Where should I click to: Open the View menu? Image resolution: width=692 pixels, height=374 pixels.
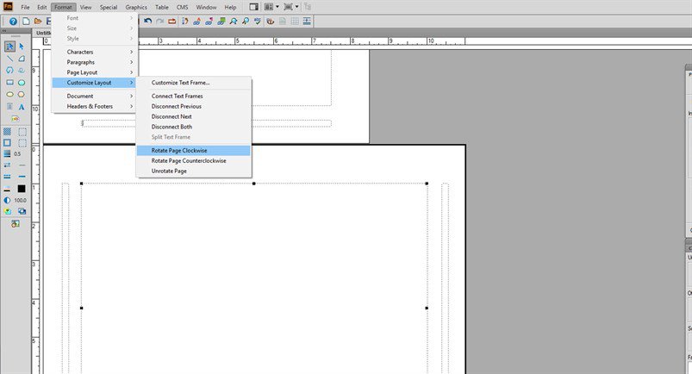(85, 7)
